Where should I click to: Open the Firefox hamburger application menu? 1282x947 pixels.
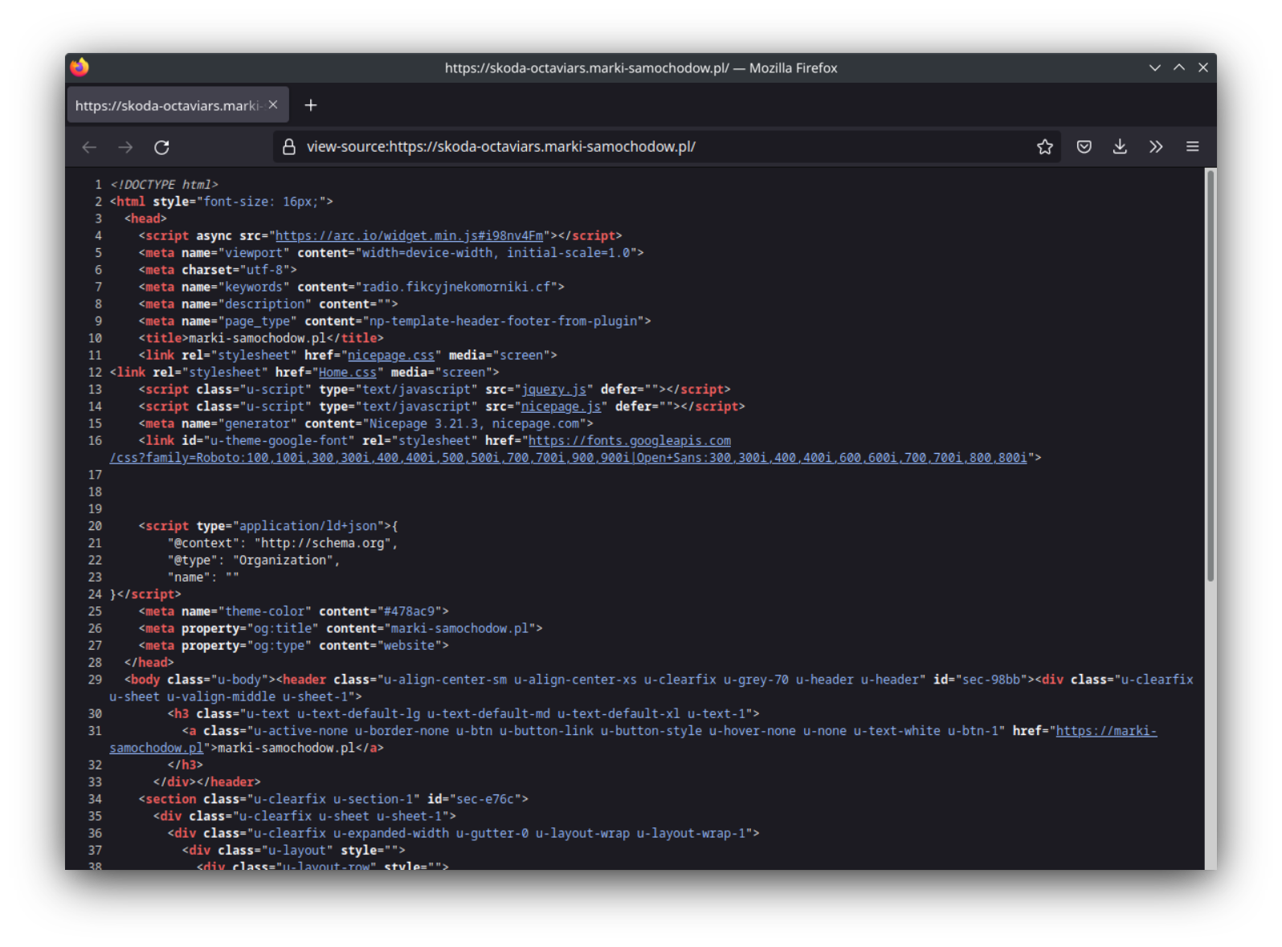click(x=1192, y=147)
